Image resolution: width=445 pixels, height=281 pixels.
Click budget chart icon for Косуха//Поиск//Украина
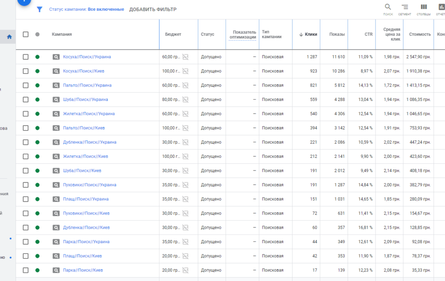tap(185, 57)
